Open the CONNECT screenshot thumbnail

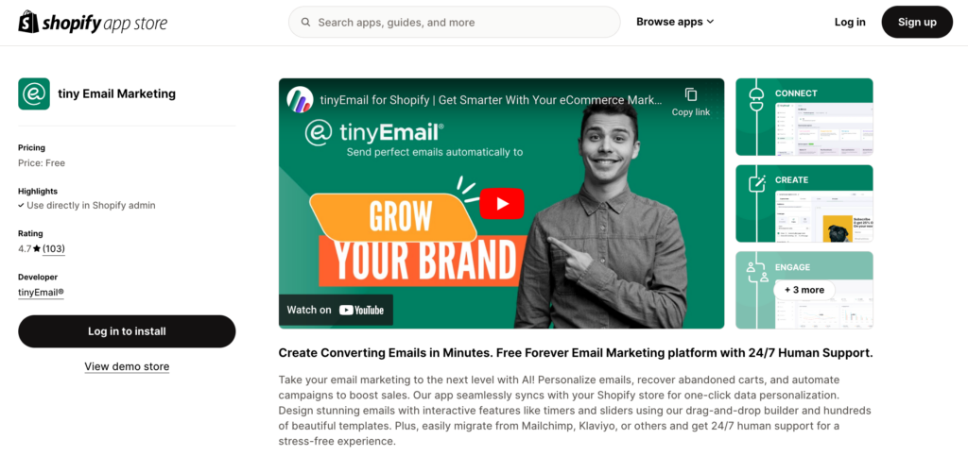[804, 117]
